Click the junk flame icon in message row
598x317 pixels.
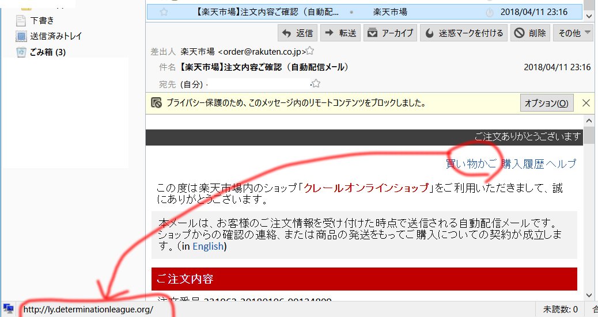pos(489,12)
